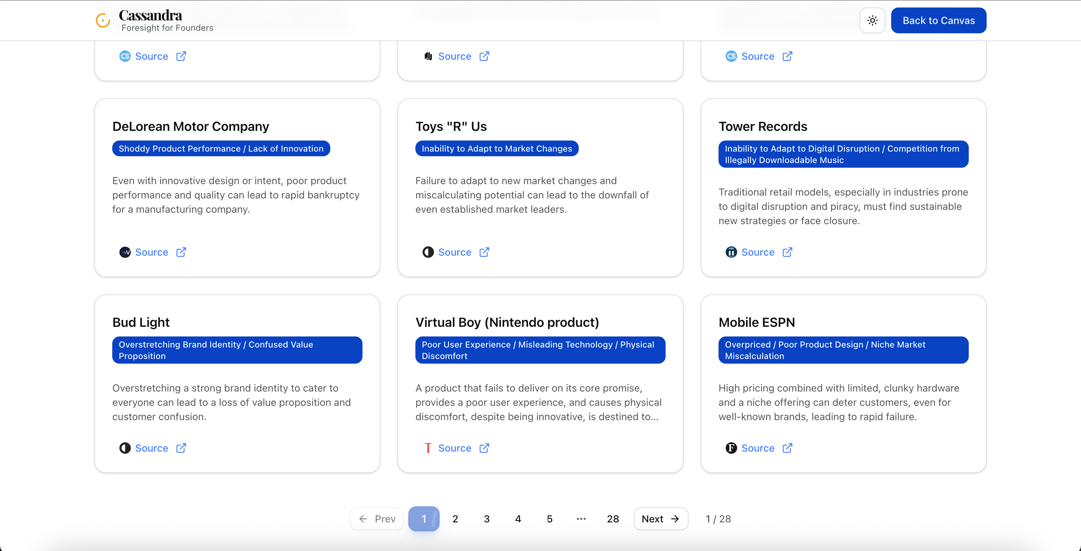Open external link icon on DeLorean Motor Company card
Viewport: 1081px width, 551px height.
[x=181, y=252]
